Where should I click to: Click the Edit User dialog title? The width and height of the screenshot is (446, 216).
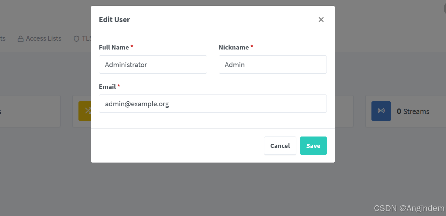(x=114, y=20)
